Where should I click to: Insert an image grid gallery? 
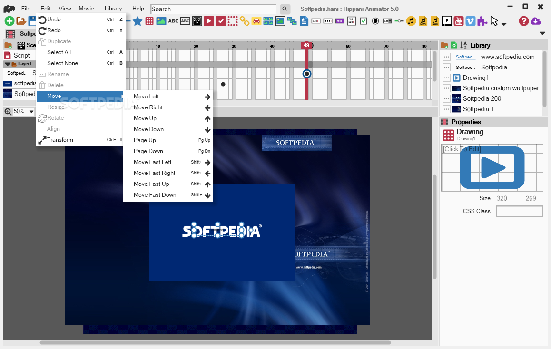click(x=268, y=21)
